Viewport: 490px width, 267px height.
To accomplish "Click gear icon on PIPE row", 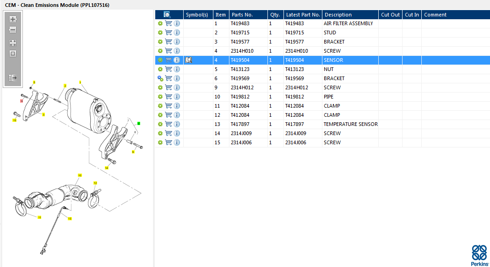I will pos(160,97).
